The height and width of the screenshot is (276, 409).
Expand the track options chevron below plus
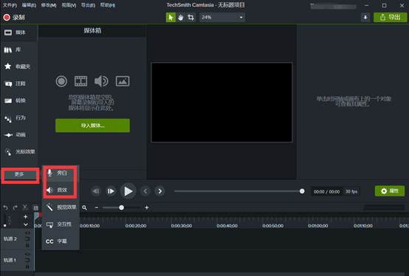point(26,224)
